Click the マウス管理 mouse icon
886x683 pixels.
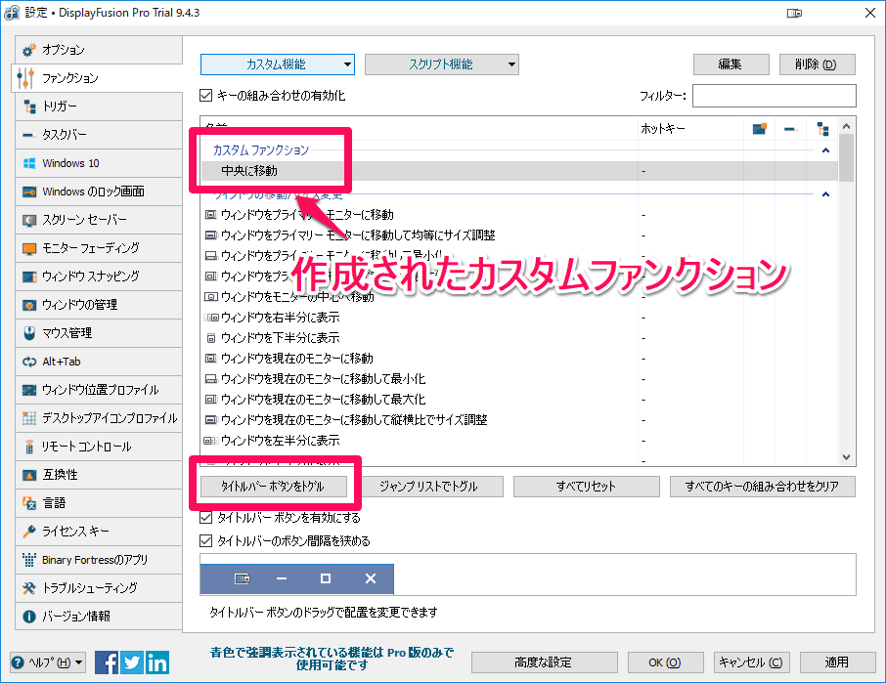(x=29, y=333)
